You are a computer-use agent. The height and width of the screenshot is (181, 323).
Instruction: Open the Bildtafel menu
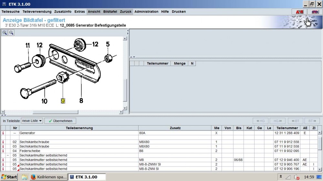pos(110,12)
